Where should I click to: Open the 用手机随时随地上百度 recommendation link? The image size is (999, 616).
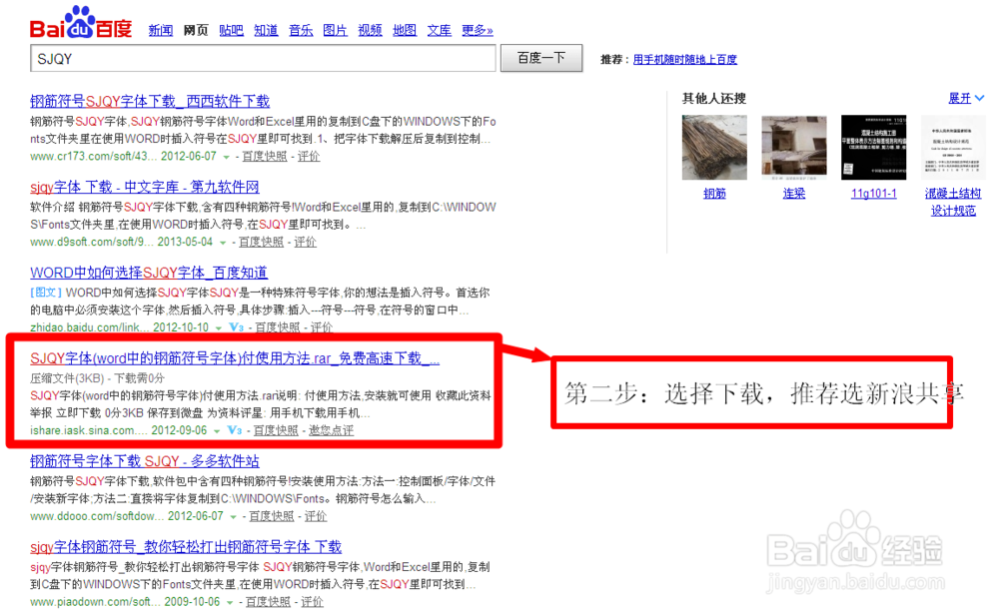pos(685,59)
